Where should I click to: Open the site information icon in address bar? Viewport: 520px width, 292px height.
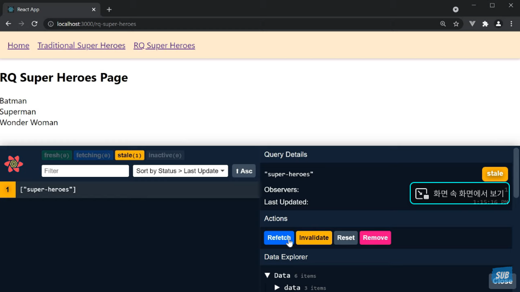point(51,24)
